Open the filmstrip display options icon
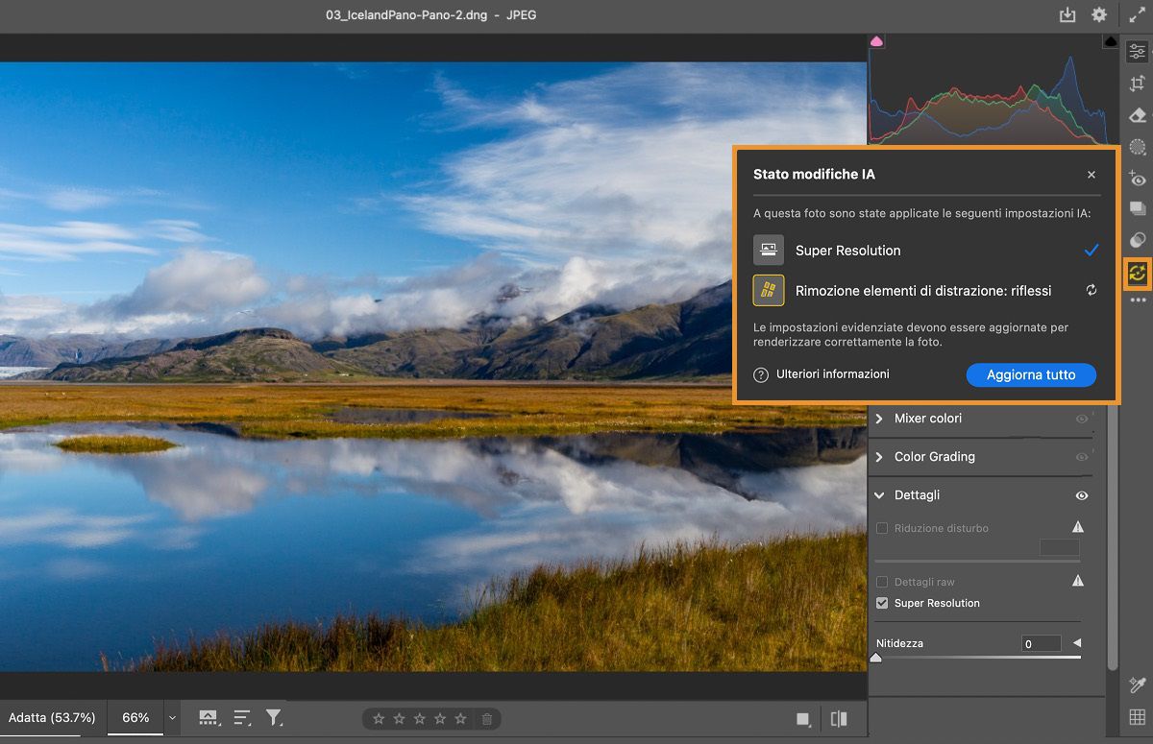1153x744 pixels. click(209, 717)
